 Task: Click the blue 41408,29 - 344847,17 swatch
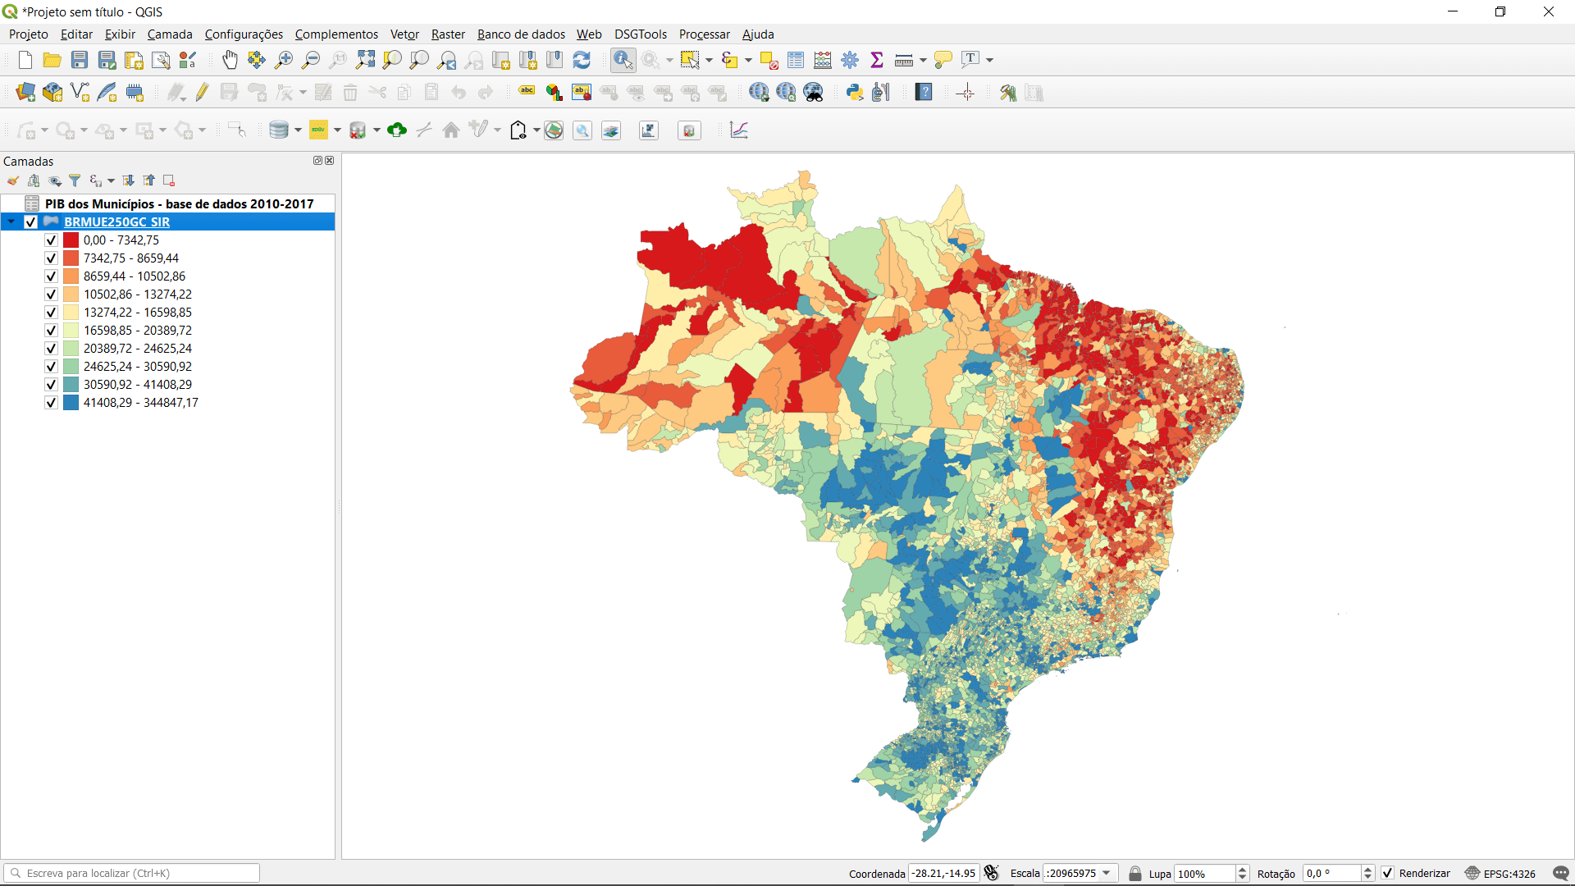click(71, 403)
